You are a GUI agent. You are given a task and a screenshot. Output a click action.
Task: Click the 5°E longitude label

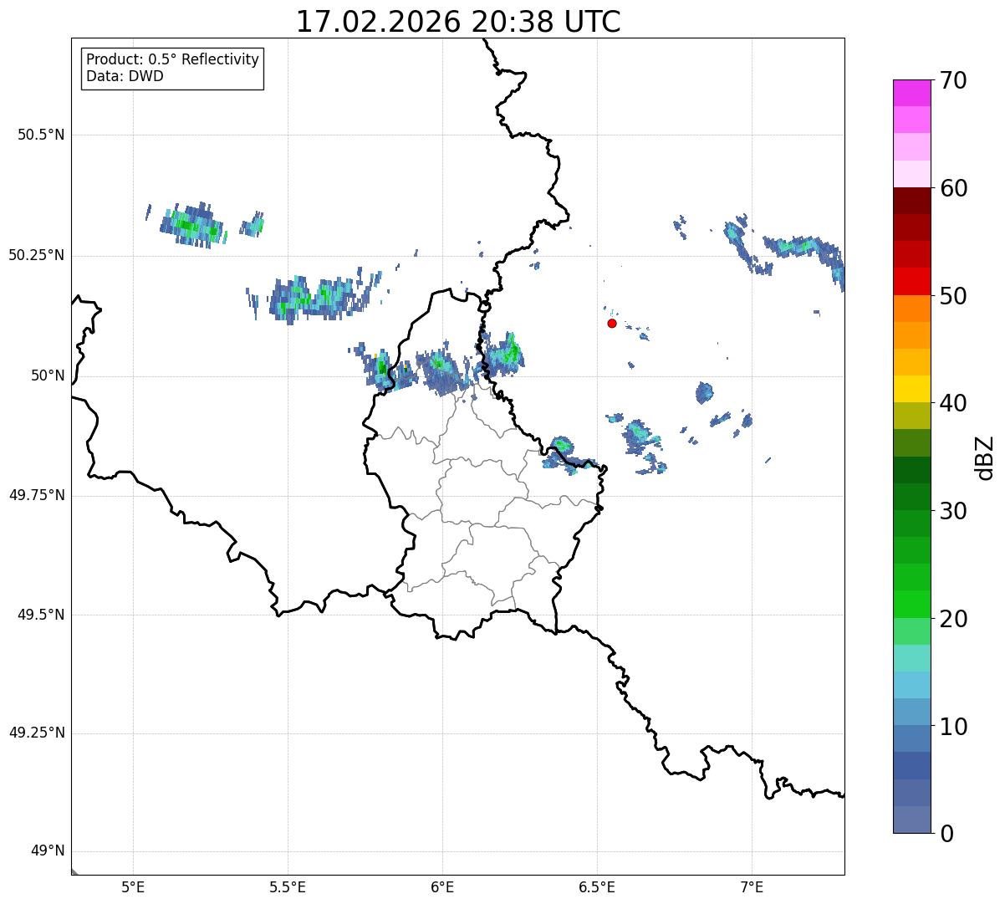click(x=133, y=886)
